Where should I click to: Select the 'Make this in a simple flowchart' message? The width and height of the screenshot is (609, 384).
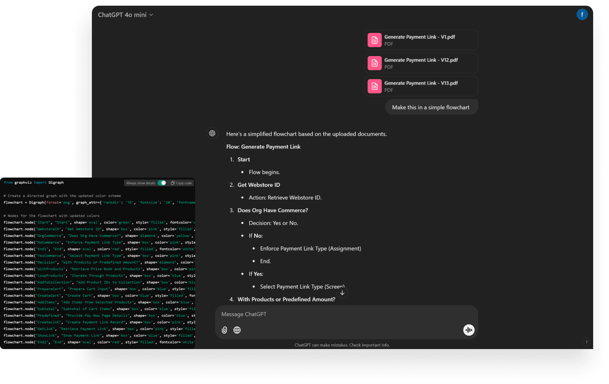pyautogui.click(x=431, y=107)
